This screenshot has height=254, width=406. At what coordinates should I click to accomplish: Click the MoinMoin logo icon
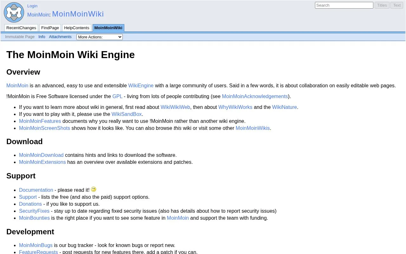pos(14,12)
